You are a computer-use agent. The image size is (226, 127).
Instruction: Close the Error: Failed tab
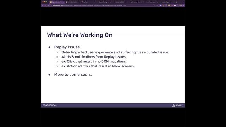[157, 2]
